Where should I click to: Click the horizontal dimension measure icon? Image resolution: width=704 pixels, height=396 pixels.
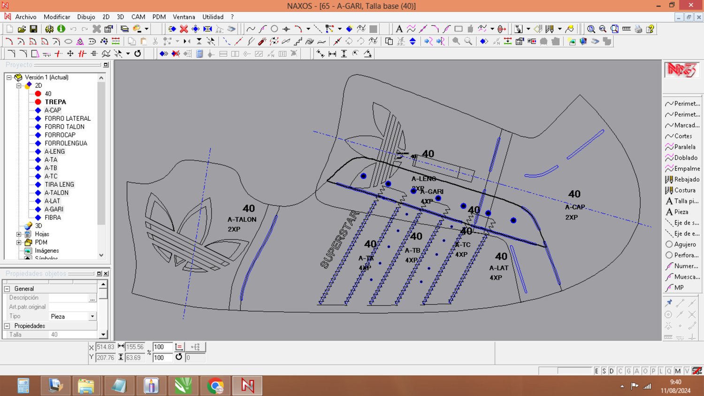(x=332, y=54)
